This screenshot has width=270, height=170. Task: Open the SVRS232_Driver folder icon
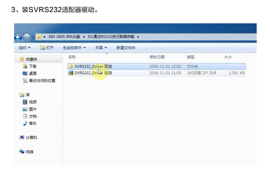pos(71,66)
